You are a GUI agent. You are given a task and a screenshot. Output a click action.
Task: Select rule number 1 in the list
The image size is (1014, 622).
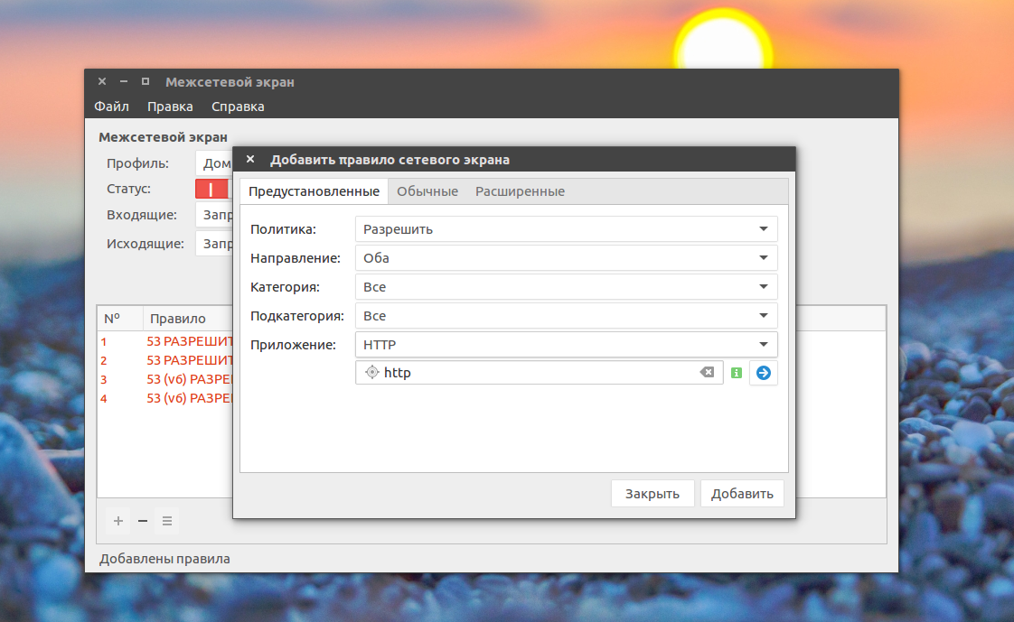[165, 341]
